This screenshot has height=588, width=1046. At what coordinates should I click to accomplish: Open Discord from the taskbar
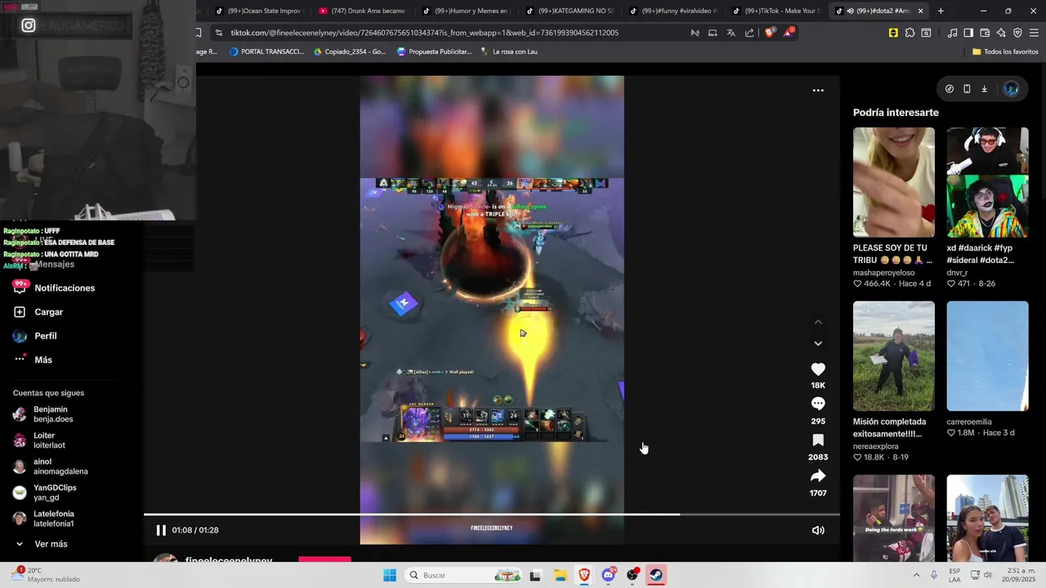pyautogui.click(x=608, y=575)
